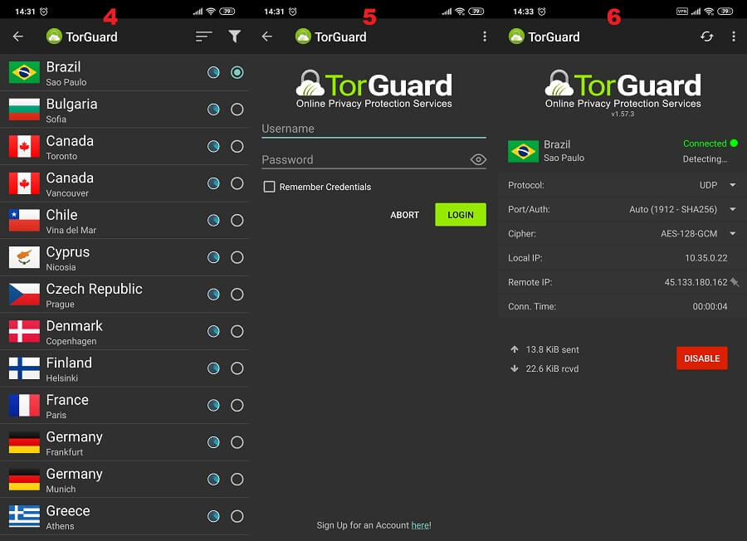The height and width of the screenshot is (541, 747).
Task: Select the Canada Toronto radio button
Action: (237, 146)
